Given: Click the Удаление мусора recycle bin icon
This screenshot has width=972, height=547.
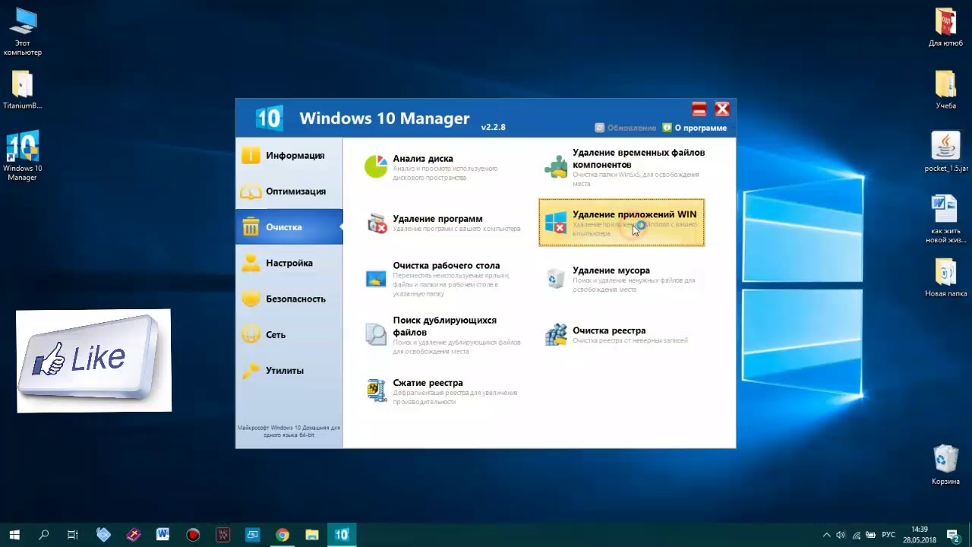Looking at the screenshot, I should pyautogui.click(x=556, y=279).
